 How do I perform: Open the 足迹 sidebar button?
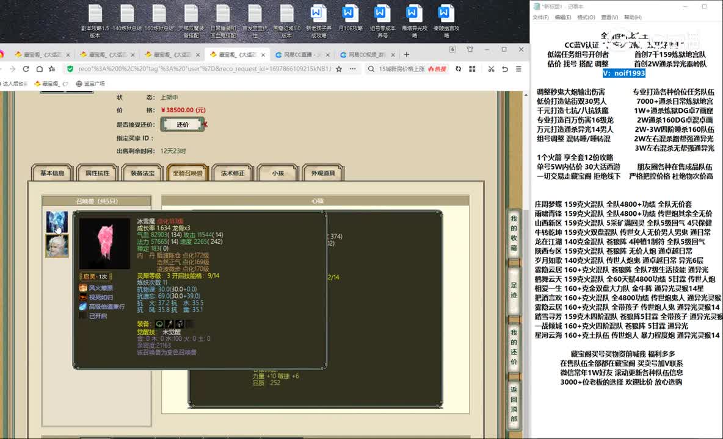(514, 290)
